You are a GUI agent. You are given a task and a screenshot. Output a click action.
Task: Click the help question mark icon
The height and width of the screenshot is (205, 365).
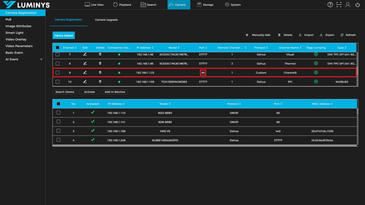[330, 5]
